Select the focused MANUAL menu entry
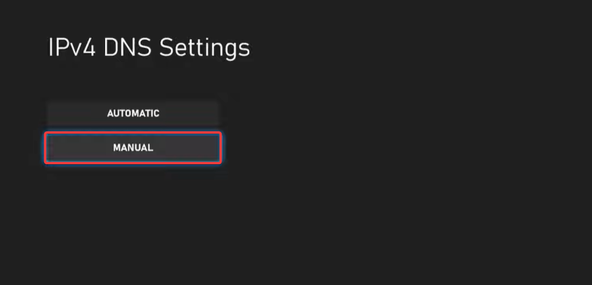 133,148
